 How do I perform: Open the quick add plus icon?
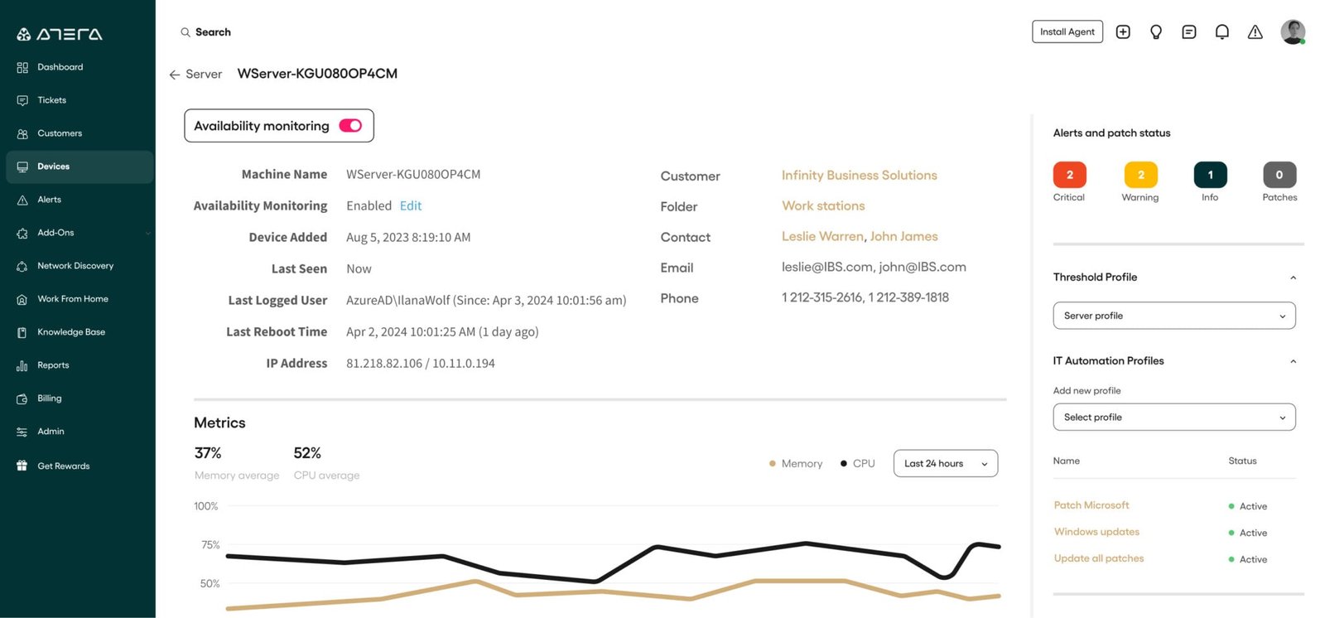[1123, 32]
